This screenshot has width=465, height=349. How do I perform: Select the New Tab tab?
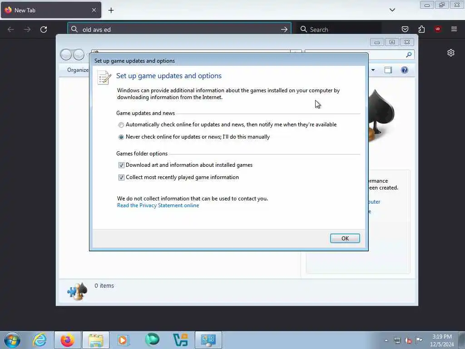tap(51, 10)
